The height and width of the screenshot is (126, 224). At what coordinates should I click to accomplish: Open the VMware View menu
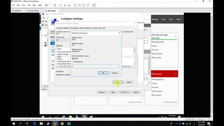pos(23,5)
